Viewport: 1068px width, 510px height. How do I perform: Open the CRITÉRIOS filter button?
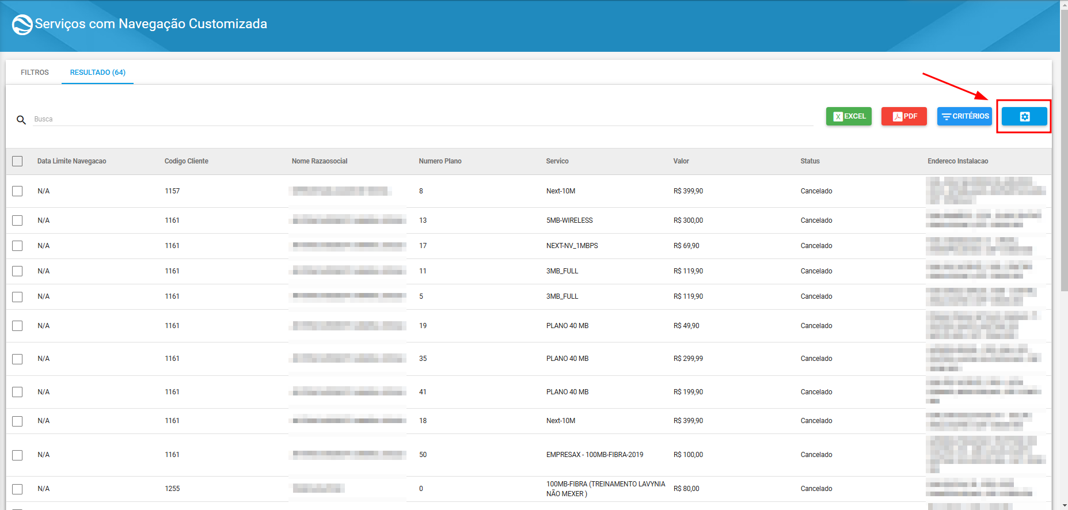[x=964, y=116]
